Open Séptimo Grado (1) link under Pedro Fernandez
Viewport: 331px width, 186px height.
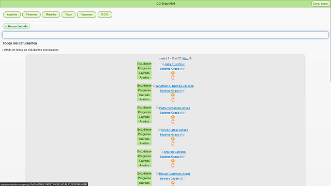pyautogui.click(x=171, y=113)
